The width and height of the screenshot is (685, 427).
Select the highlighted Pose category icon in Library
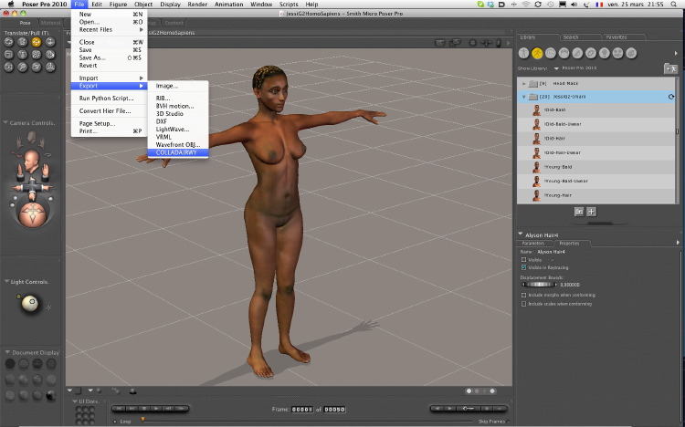[x=537, y=53]
